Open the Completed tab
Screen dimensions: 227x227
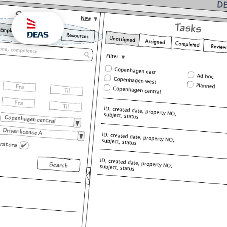pyautogui.click(x=187, y=44)
